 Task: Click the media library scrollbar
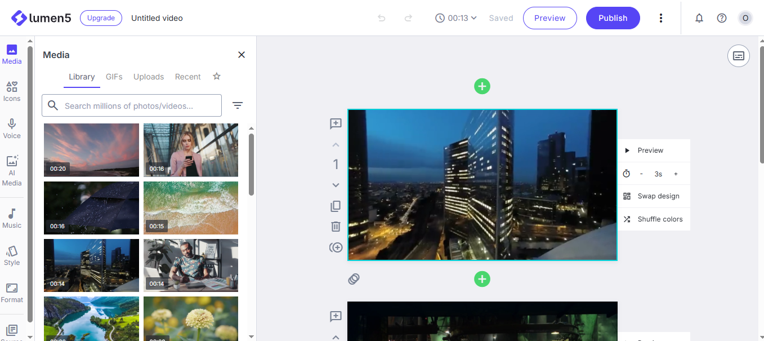point(251,165)
